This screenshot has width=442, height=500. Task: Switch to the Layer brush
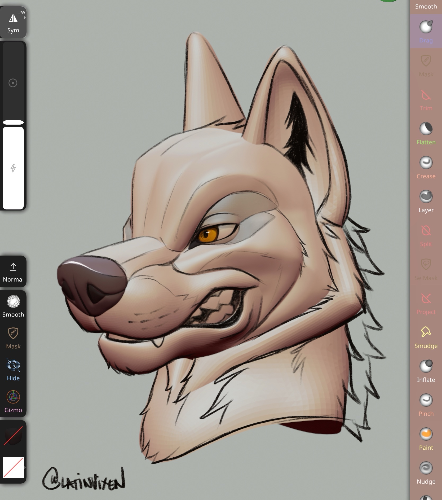(426, 201)
